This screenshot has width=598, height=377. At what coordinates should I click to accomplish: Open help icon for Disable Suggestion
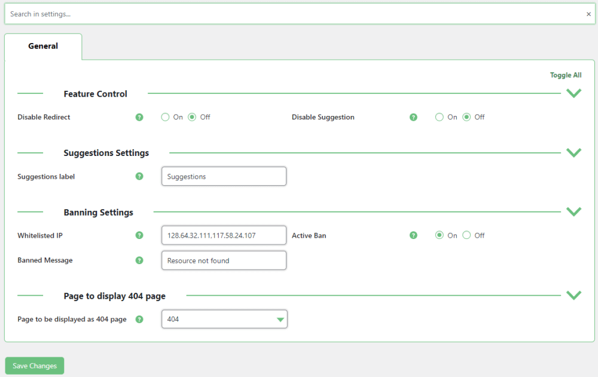(x=413, y=117)
